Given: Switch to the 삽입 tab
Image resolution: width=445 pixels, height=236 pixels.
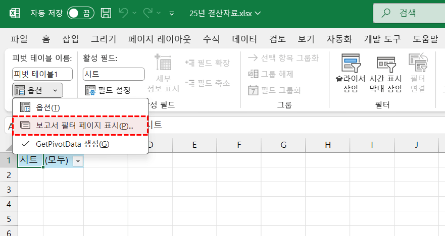Looking at the screenshot, I should [70, 39].
